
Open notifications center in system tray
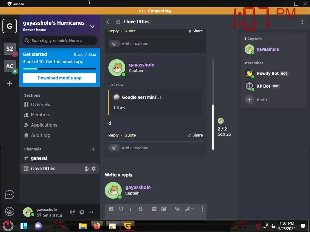[303, 226]
